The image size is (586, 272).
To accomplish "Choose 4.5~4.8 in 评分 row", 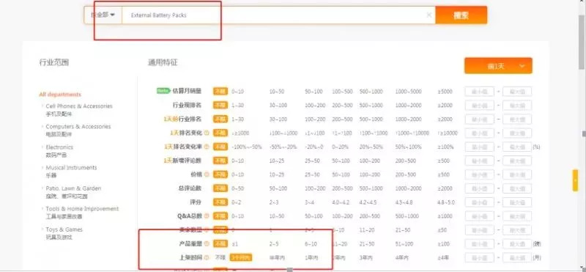I will point(405,202).
